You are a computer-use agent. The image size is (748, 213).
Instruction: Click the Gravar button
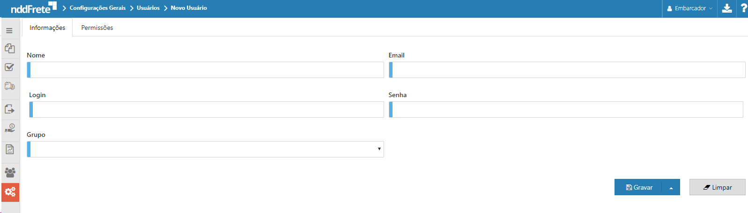pos(638,188)
